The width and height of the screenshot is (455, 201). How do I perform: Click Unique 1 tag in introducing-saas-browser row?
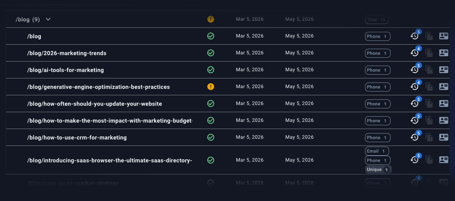click(x=379, y=169)
